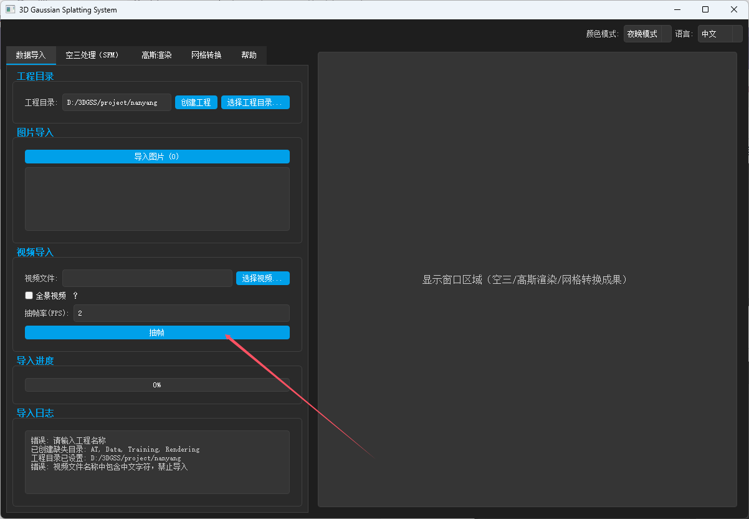Open the 高斯渲染 tab
The height and width of the screenshot is (519, 749).
[156, 55]
